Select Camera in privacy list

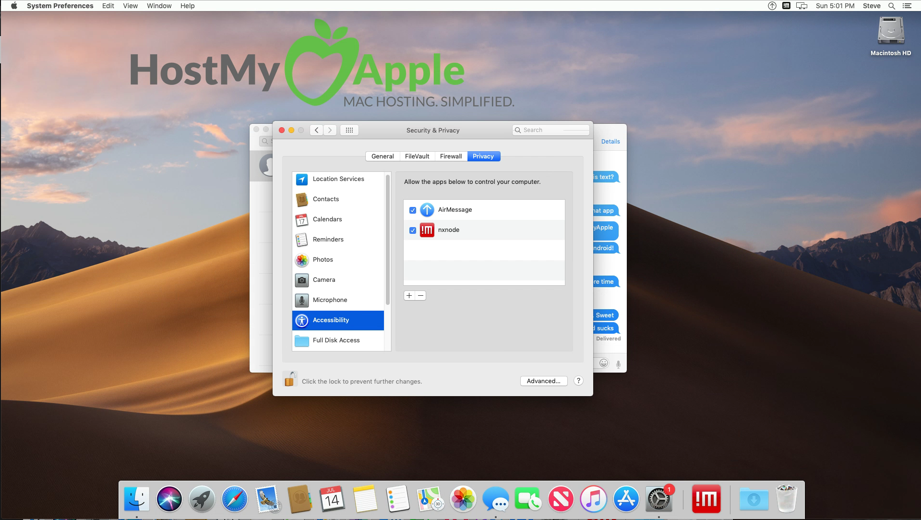(x=338, y=280)
